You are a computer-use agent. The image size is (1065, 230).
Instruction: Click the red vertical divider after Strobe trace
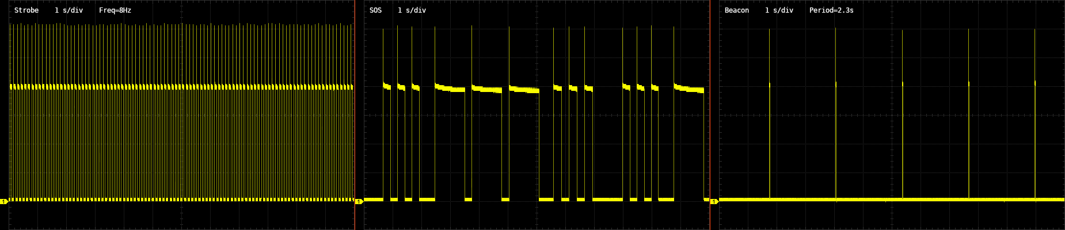(x=355, y=115)
